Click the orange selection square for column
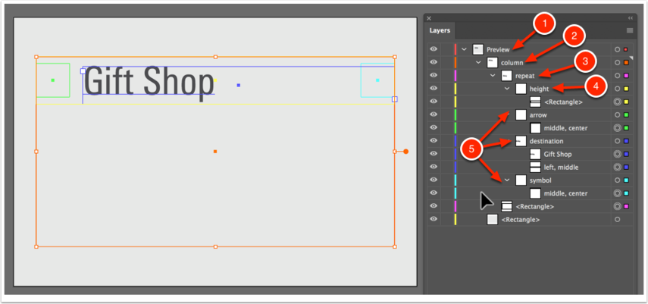The width and height of the screenshot is (648, 304). point(626,62)
